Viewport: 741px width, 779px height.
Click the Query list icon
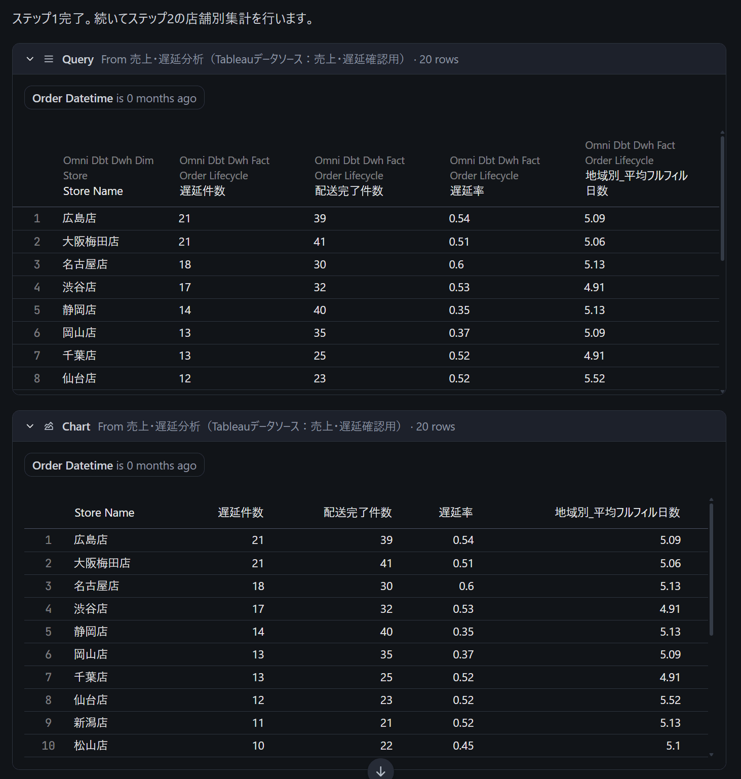click(49, 59)
